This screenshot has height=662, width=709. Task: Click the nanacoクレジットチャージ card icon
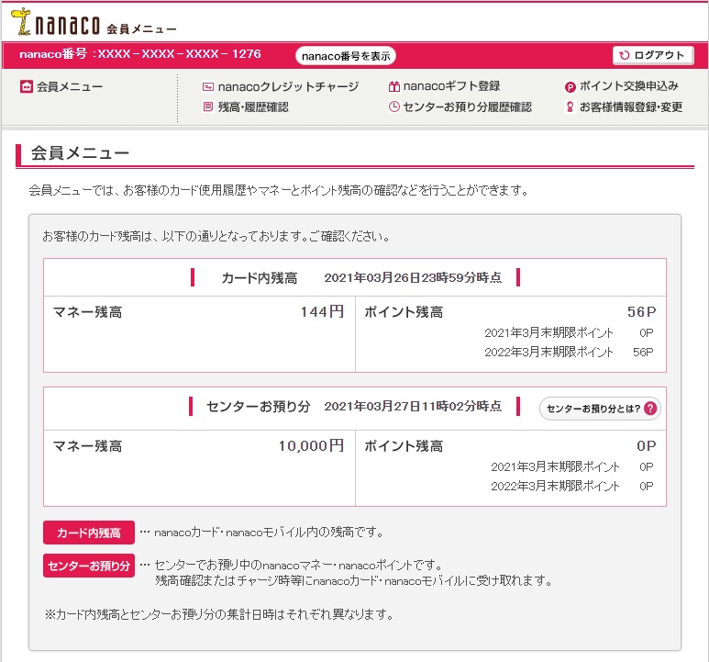click(x=208, y=86)
